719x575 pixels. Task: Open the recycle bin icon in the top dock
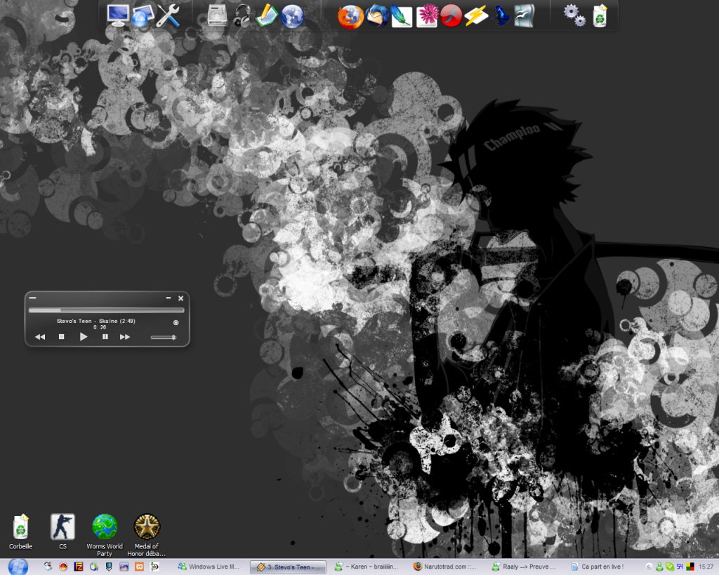click(x=600, y=16)
